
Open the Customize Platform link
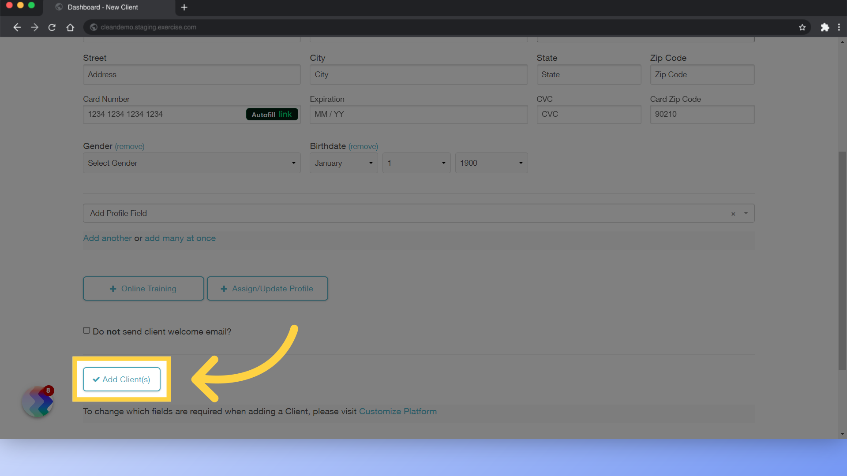click(397, 411)
